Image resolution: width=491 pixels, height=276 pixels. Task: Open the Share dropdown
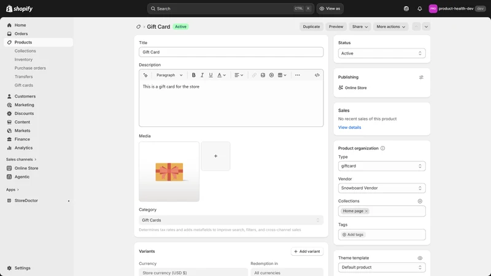point(360,26)
